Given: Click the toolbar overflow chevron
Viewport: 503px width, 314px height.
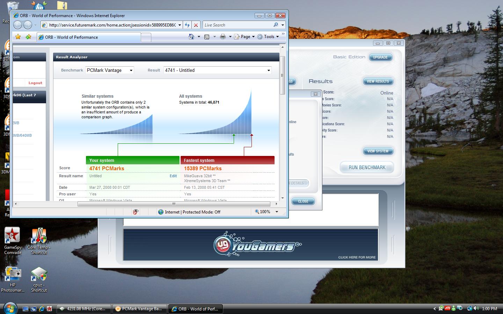Looking at the screenshot, I should coord(283,34).
